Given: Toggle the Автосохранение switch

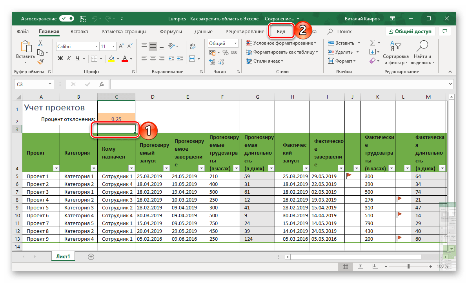Looking at the screenshot, I should point(67,18).
